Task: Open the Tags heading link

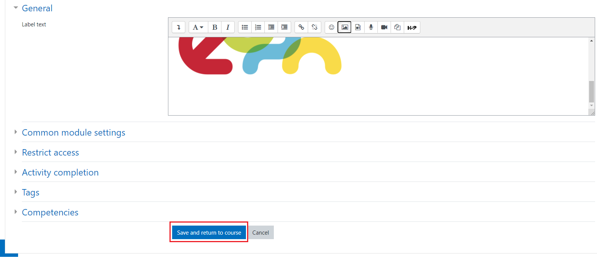Action: [x=31, y=192]
